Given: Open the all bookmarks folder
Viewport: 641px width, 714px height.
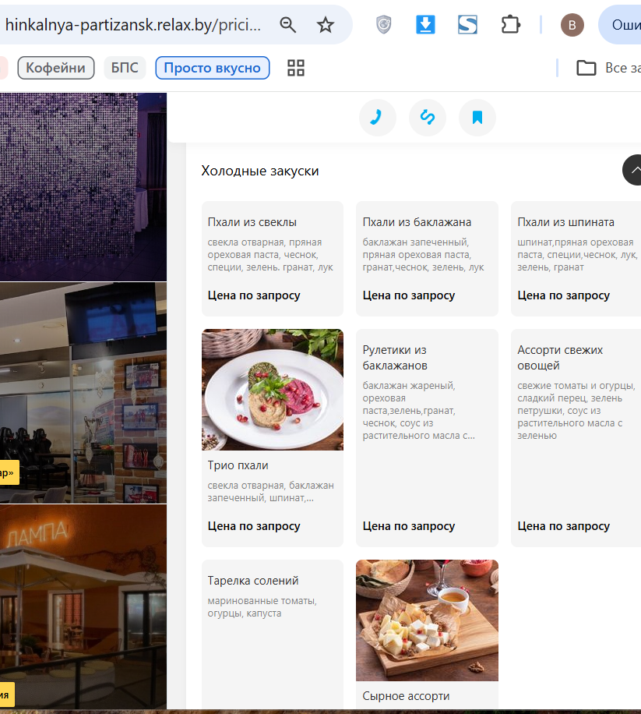Looking at the screenshot, I should [x=608, y=68].
